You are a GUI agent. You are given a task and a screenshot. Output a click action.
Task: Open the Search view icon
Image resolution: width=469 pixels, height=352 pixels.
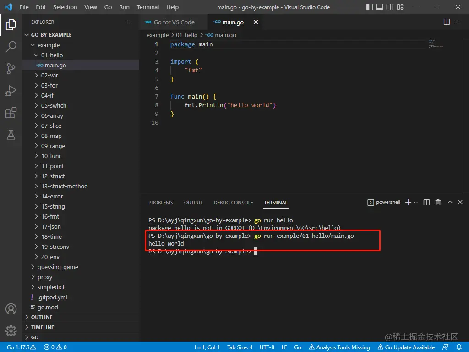pyautogui.click(x=11, y=47)
